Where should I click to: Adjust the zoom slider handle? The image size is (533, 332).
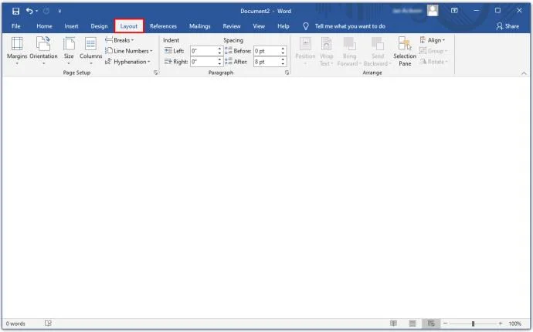click(473, 324)
